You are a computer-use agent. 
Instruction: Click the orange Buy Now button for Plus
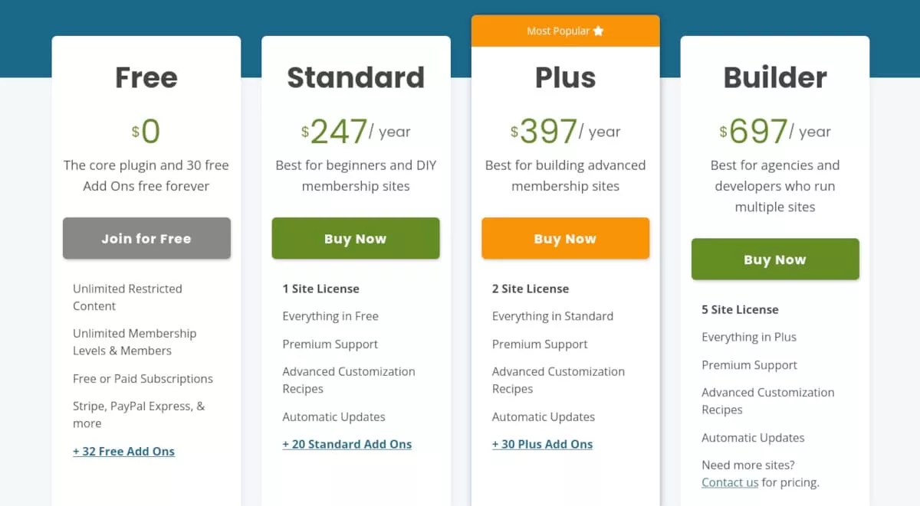[x=566, y=238]
